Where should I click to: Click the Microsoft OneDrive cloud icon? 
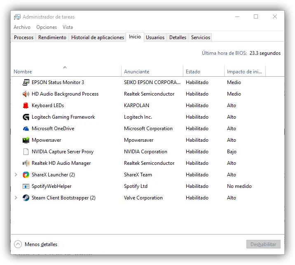point(26,129)
